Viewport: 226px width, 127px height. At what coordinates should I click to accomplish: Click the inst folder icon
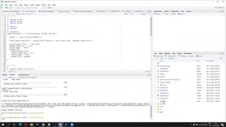point(158,104)
